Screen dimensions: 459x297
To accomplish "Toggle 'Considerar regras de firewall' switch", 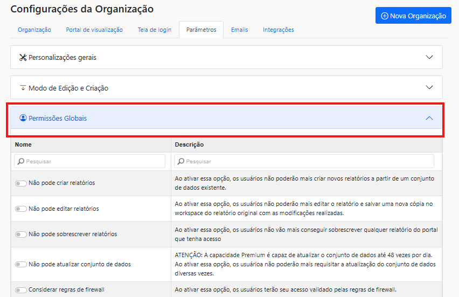I will click(x=21, y=290).
